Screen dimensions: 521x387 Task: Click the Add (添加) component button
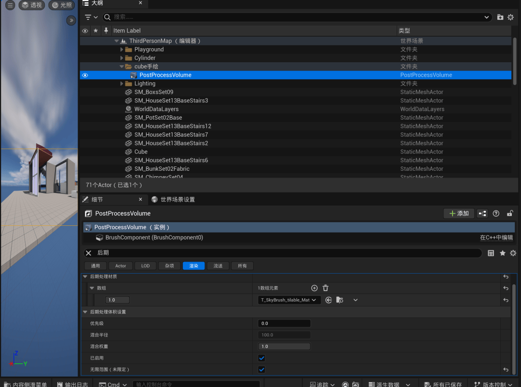click(x=459, y=213)
